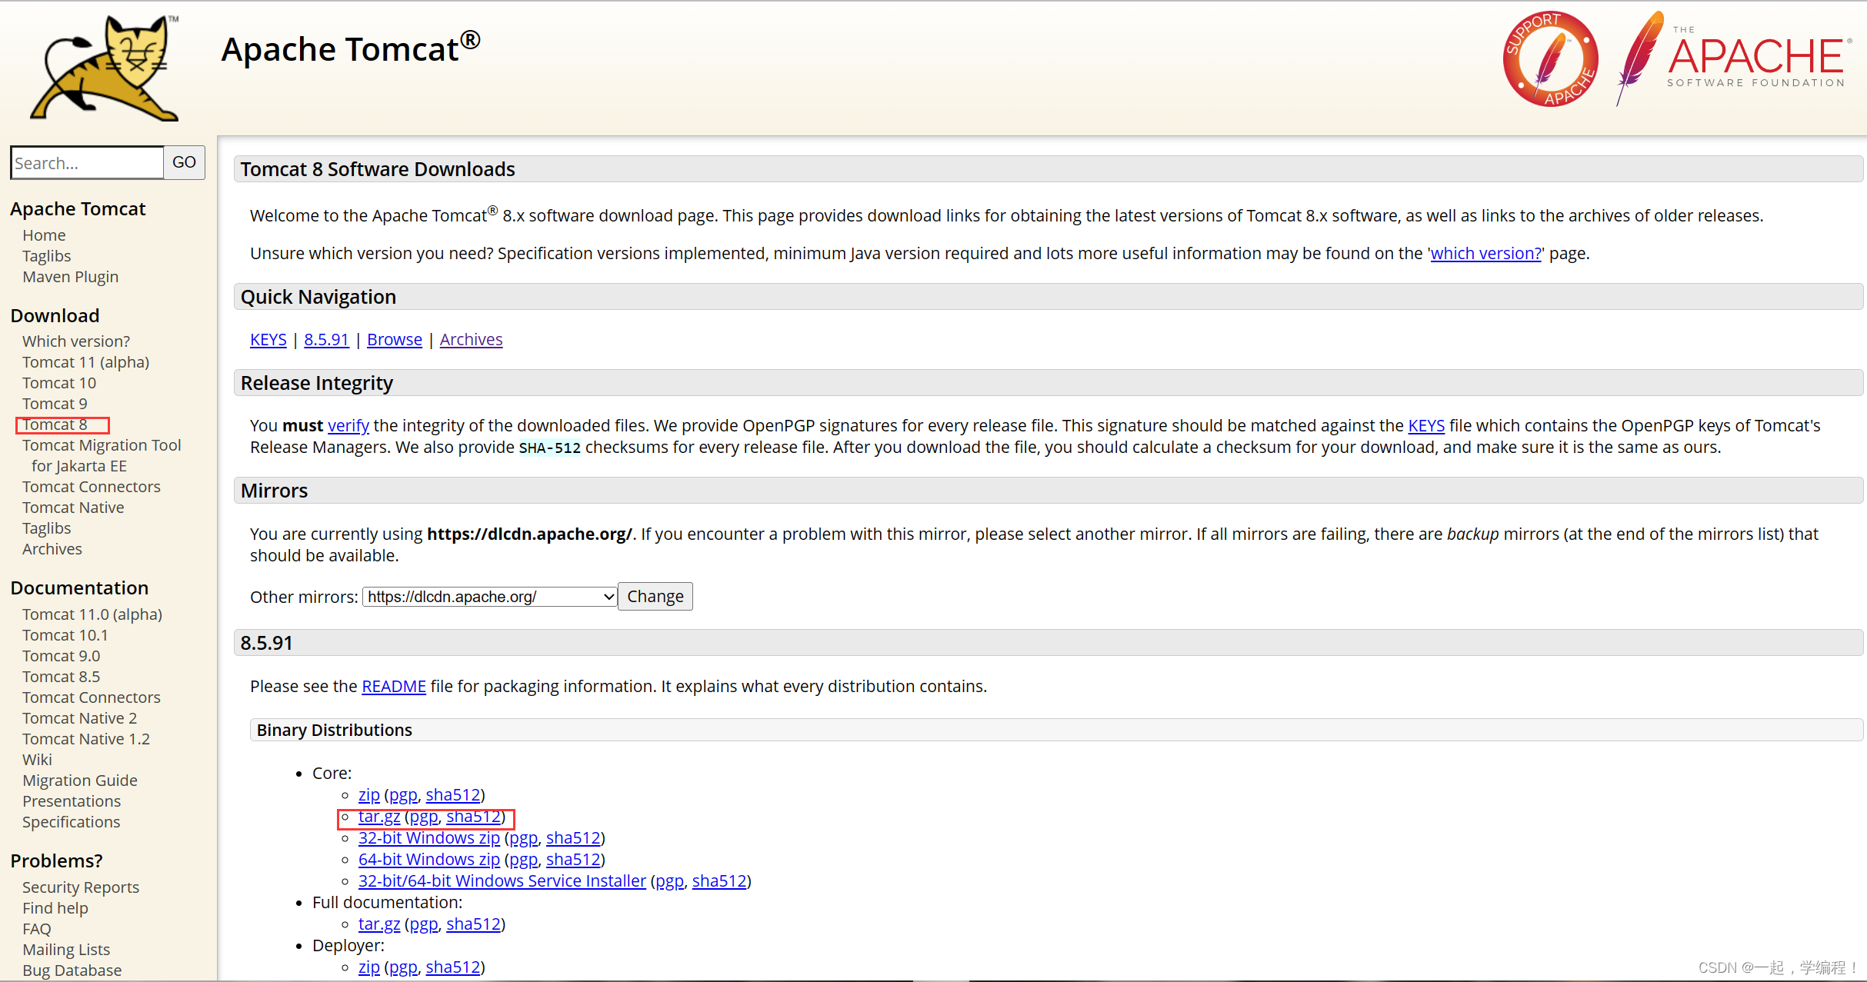Open the KEYS link in Quick Navigation

tap(268, 339)
